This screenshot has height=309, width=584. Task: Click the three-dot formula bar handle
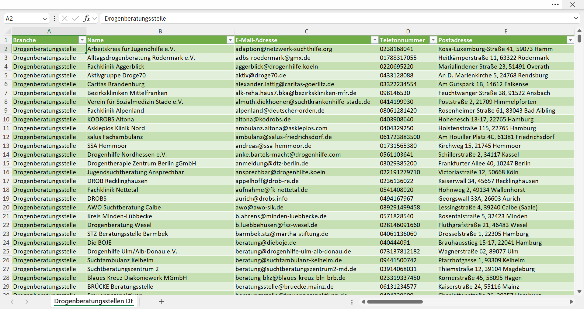pos(54,19)
